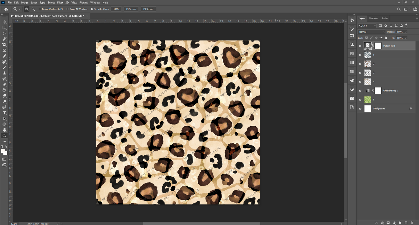Screen dimensions: 419x225
Task: Open the Zoom tool preset picker arrow
Action: tap(19, 9)
